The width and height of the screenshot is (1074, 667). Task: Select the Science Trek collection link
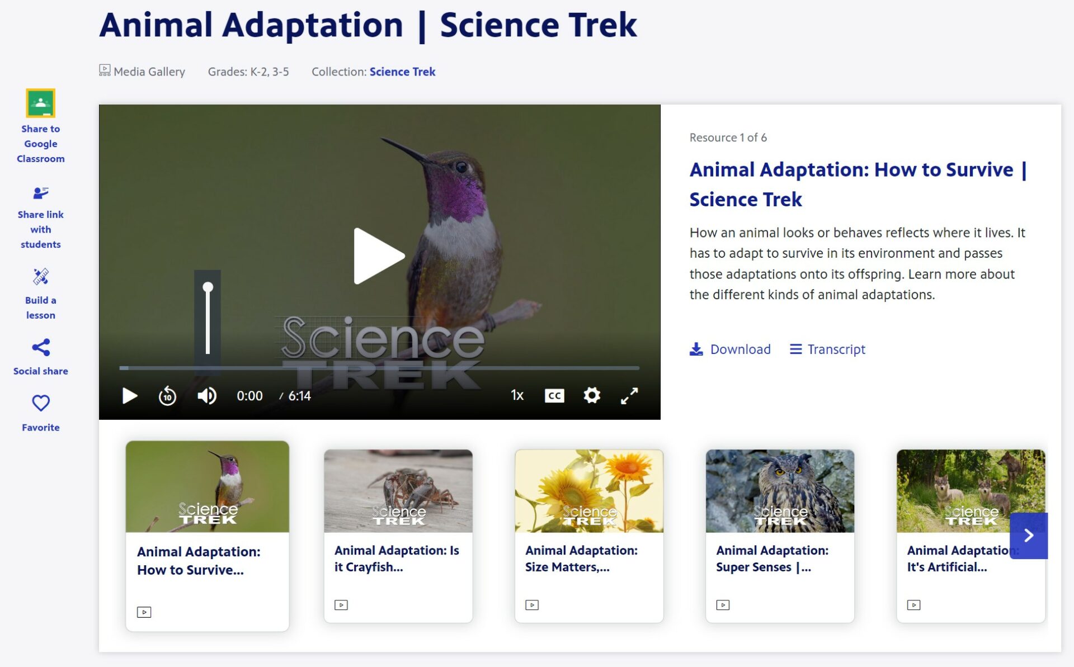pyautogui.click(x=403, y=72)
